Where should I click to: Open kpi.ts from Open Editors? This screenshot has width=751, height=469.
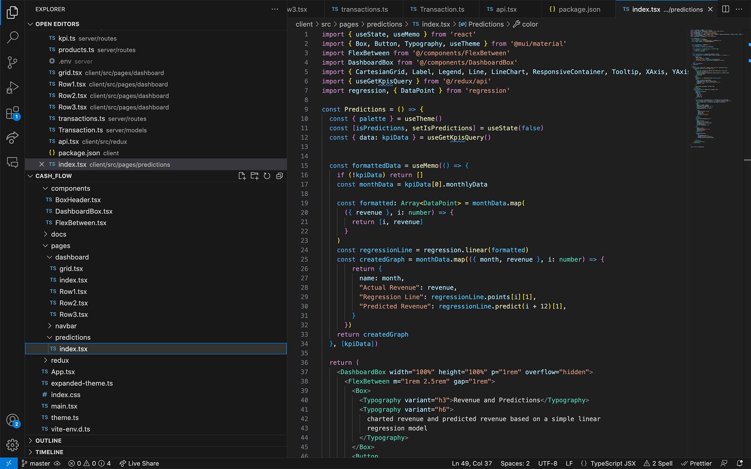(156, 38)
